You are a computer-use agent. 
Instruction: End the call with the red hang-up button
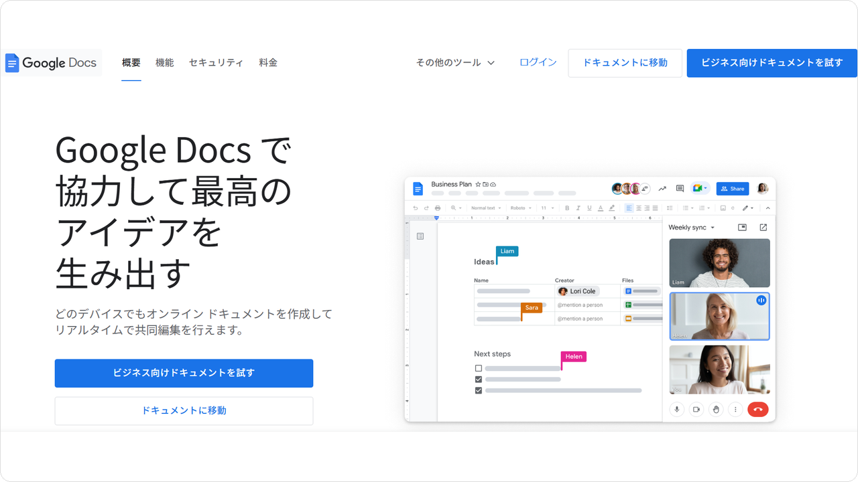click(758, 409)
